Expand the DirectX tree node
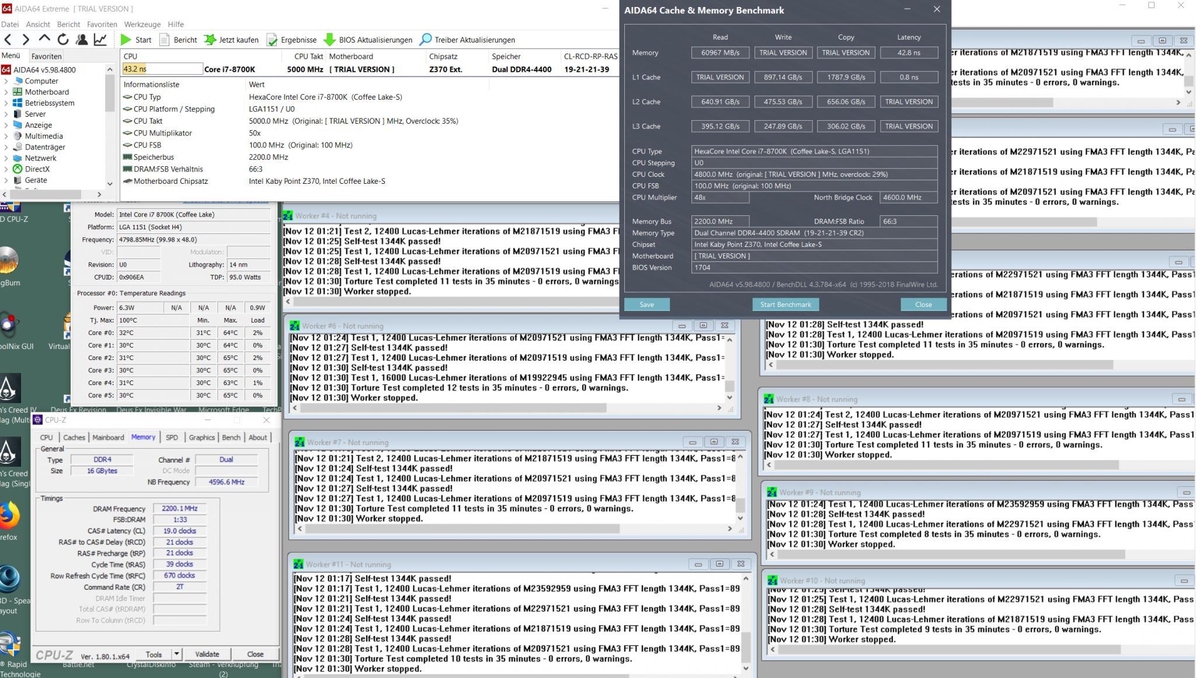 [x=6, y=169]
